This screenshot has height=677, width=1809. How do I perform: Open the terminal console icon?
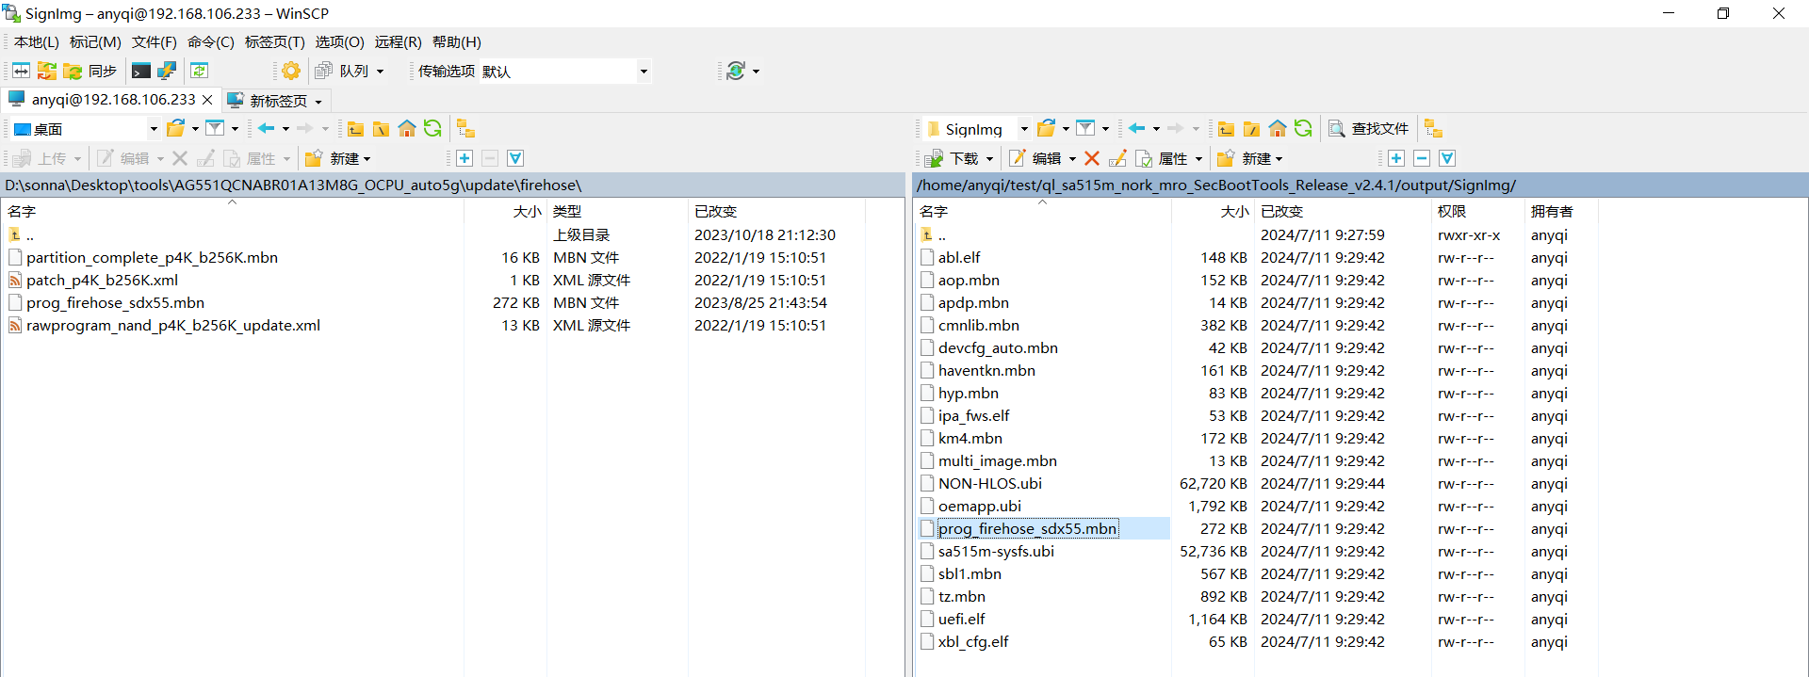pos(141,71)
